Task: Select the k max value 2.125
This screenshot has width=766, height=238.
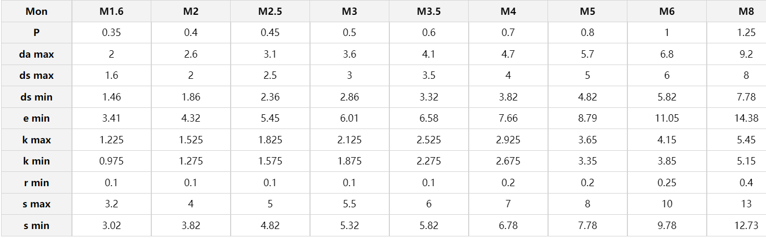Action: coord(349,140)
